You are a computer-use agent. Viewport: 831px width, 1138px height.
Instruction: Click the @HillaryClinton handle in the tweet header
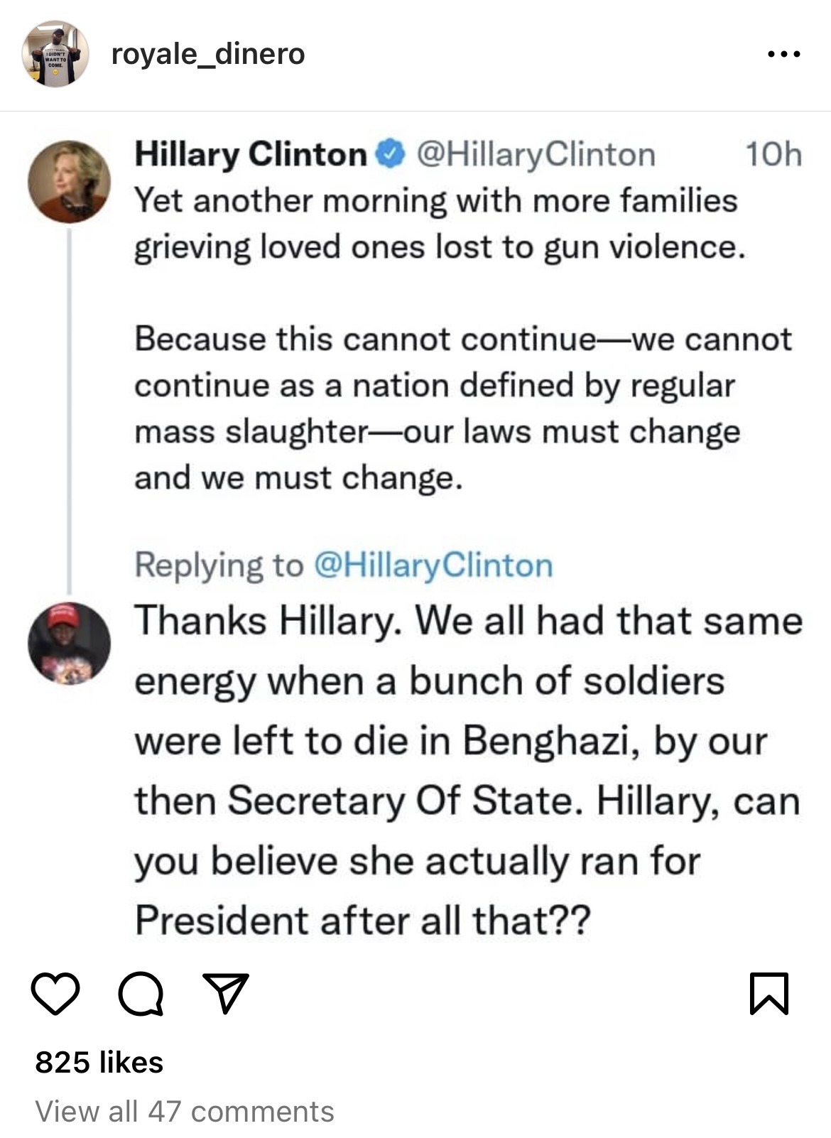[x=535, y=154]
